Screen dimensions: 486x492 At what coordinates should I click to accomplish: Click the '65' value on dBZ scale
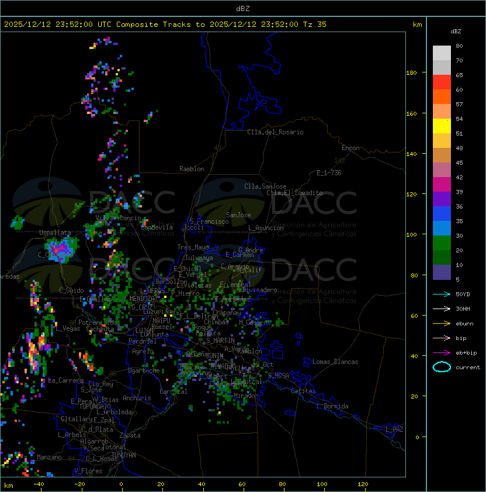[x=459, y=75]
